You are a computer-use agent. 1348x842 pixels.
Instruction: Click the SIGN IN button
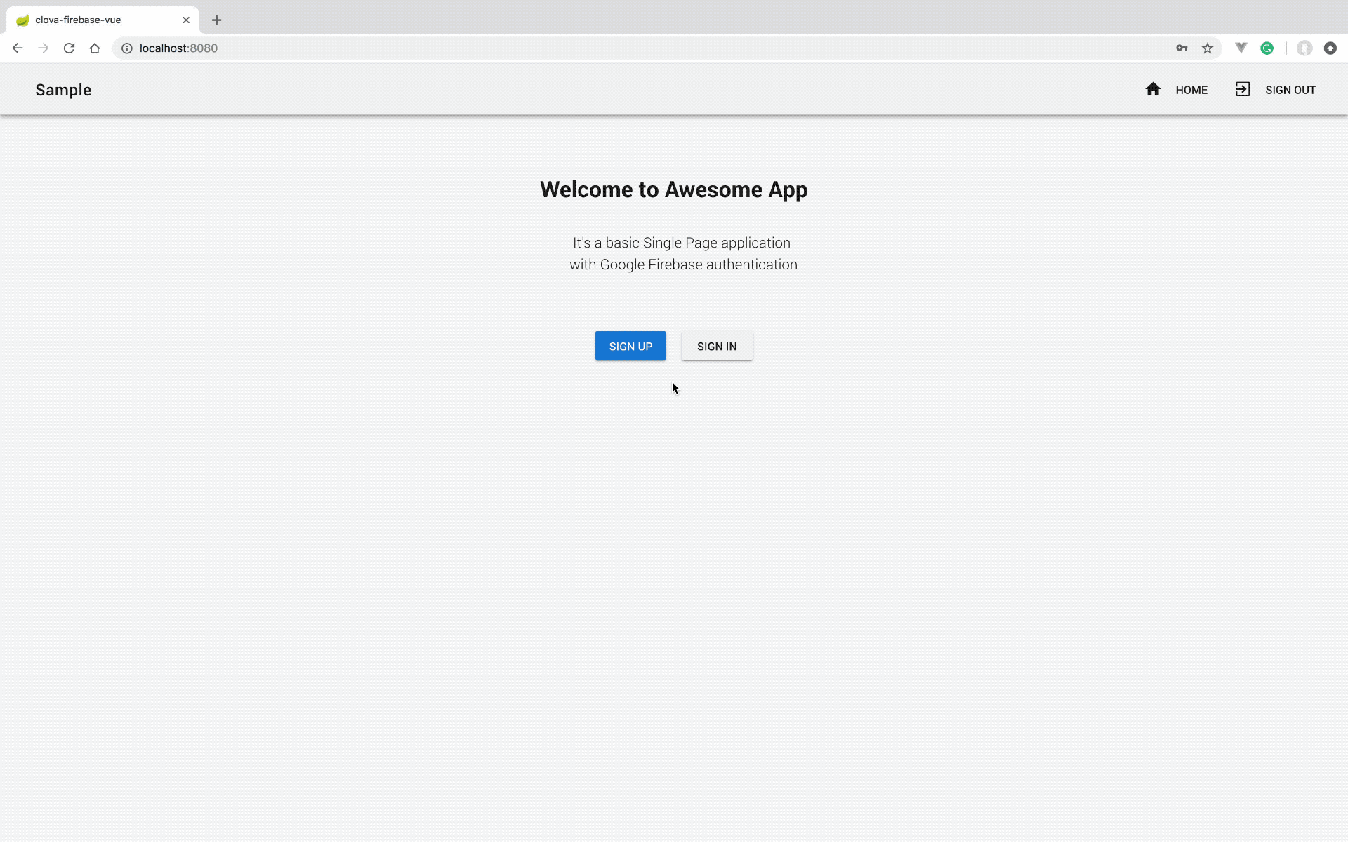point(717,346)
